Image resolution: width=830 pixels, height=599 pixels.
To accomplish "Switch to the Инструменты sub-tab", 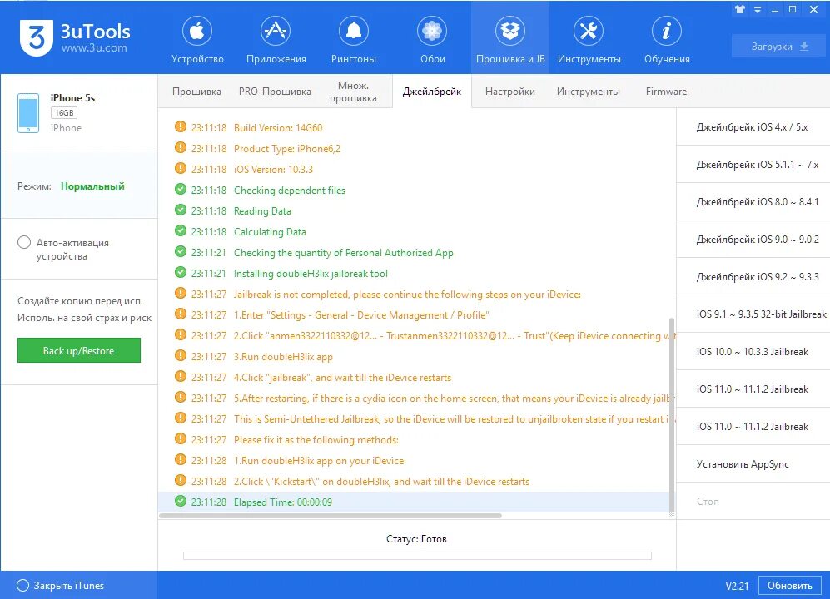I will tap(588, 91).
